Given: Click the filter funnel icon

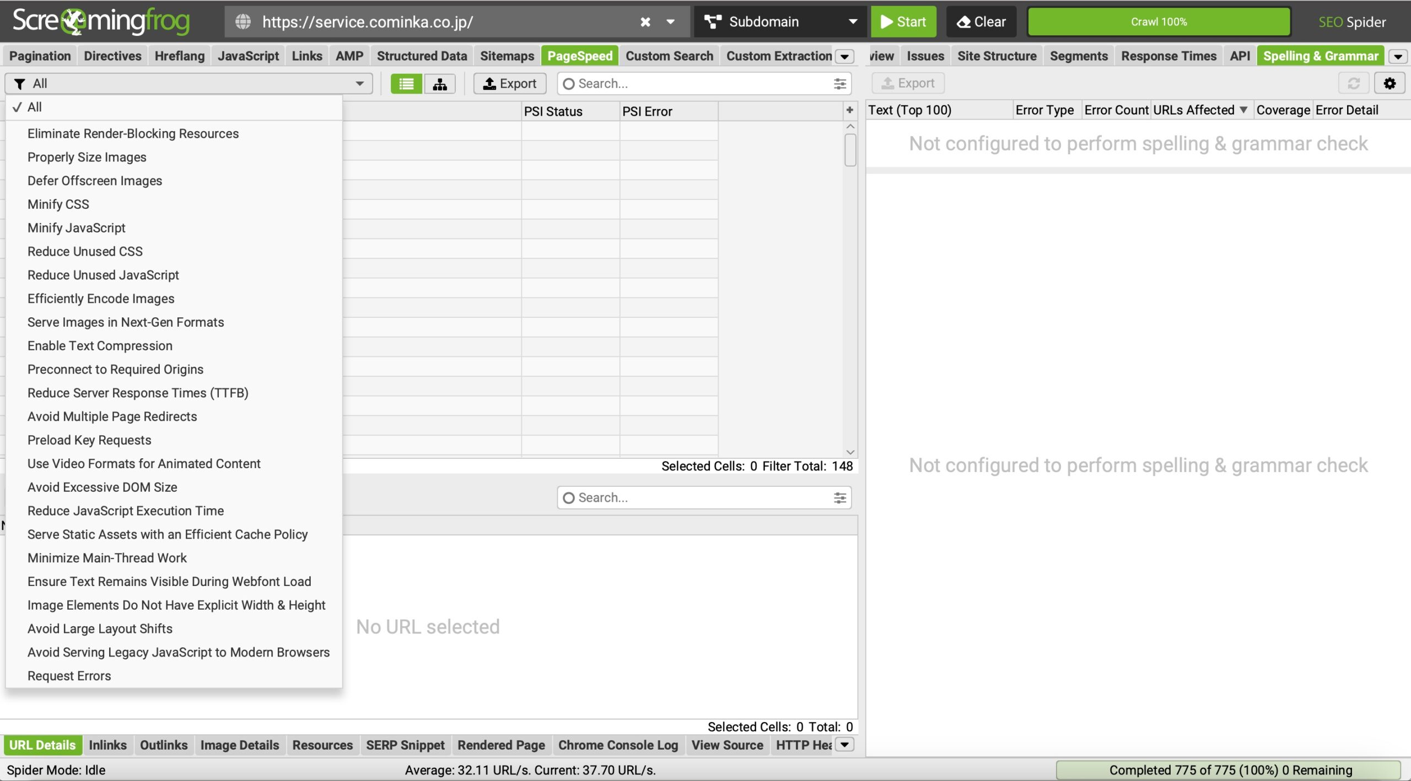Looking at the screenshot, I should tap(20, 84).
